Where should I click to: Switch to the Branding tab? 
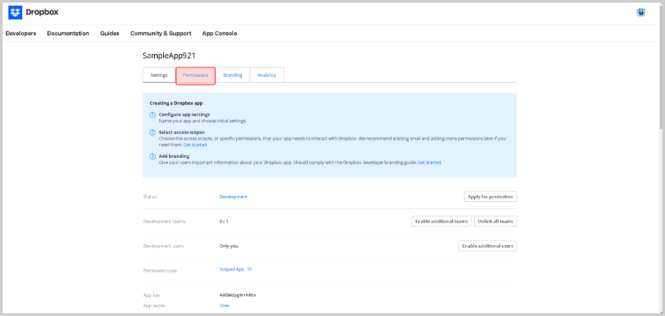click(x=233, y=75)
